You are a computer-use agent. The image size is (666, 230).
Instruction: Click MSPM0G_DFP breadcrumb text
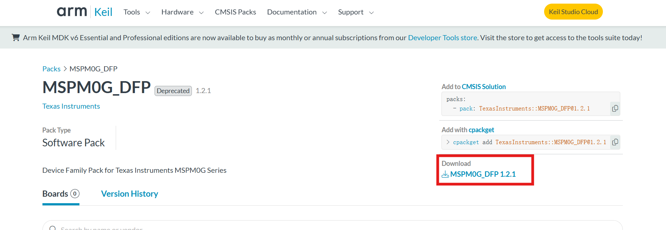[94, 69]
